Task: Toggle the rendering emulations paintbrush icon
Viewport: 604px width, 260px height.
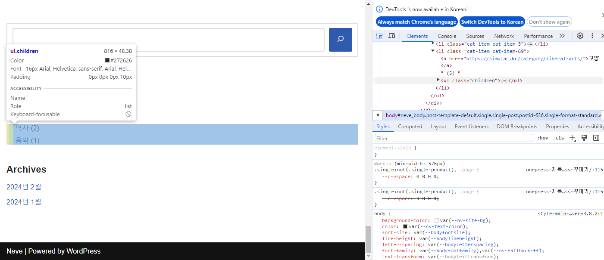Action: click(584, 138)
